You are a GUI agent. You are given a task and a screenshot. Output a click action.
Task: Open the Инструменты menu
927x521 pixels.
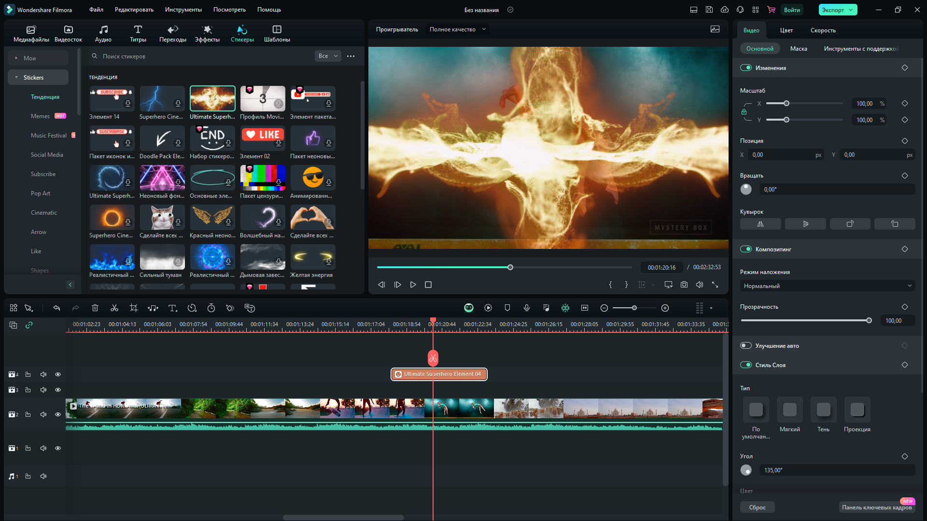pyautogui.click(x=183, y=10)
